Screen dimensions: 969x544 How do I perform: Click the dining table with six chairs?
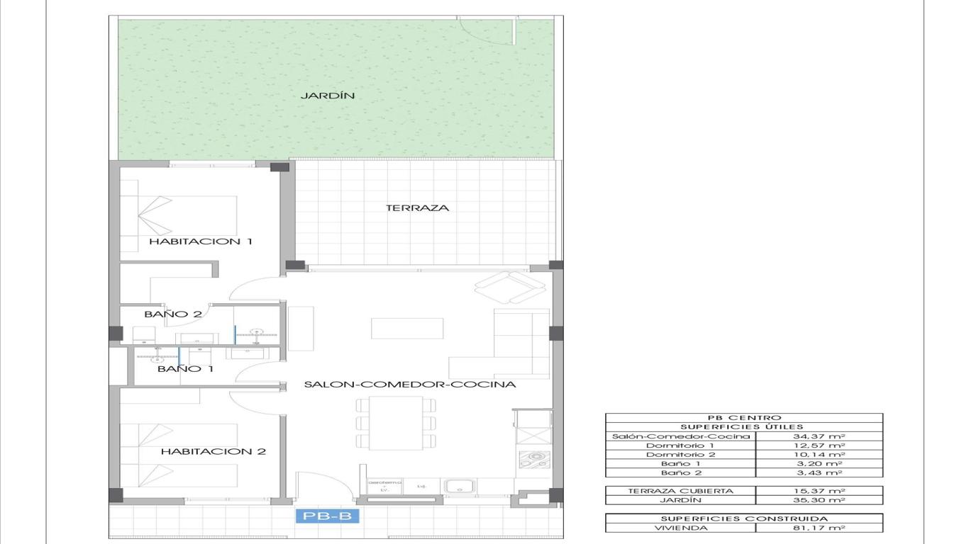click(x=396, y=423)
